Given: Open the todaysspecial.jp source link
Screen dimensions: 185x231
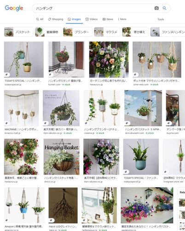Looking at the screenshot, I should pos(13,85).
